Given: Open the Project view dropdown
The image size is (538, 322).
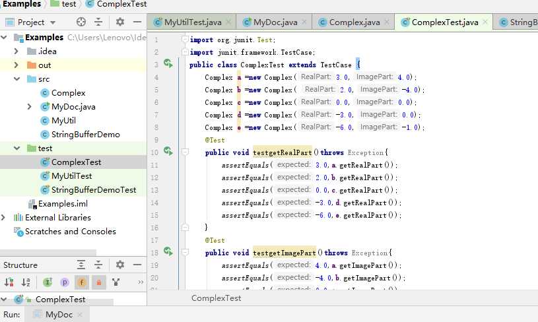Looking at the screenshot, I should 53,22.
